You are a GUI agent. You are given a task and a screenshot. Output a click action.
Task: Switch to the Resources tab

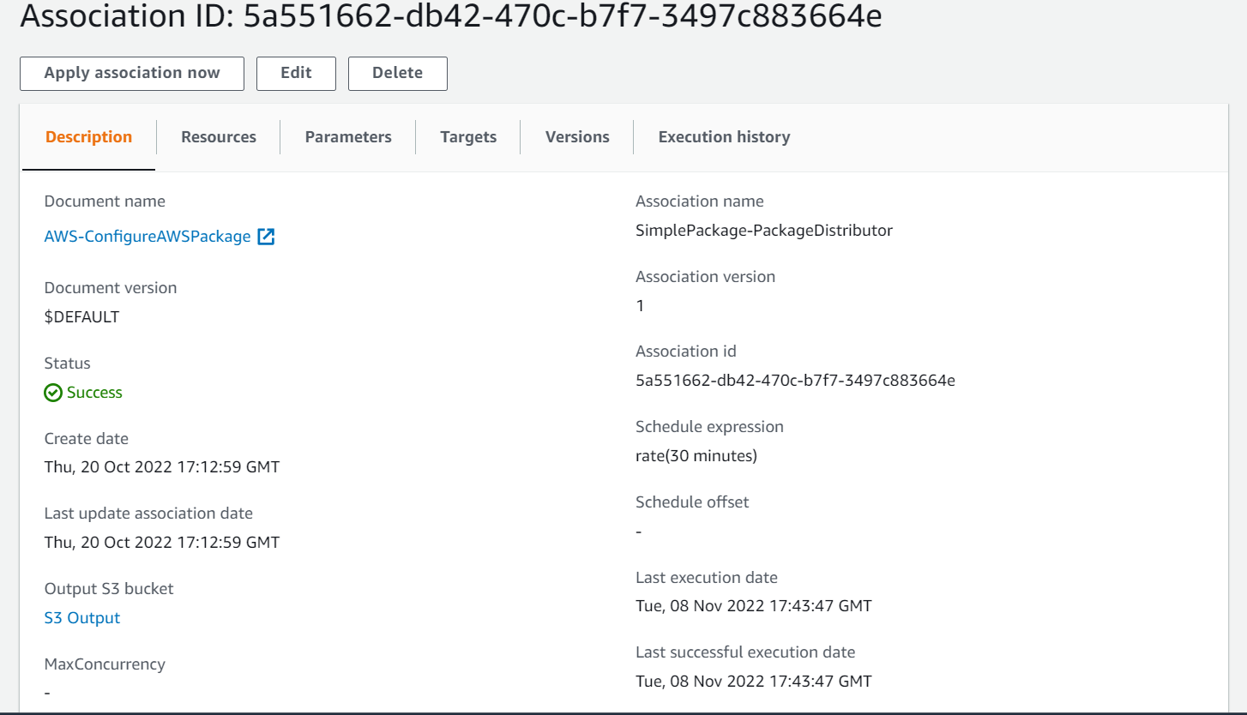218,136
